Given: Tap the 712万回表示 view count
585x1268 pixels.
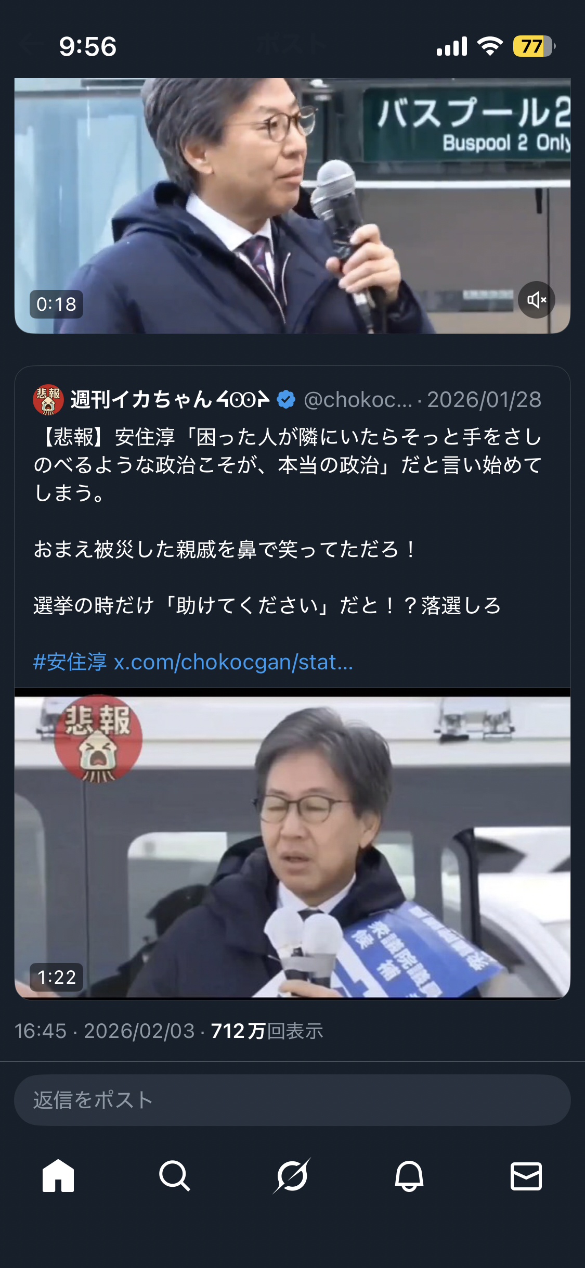Looking at the screenshot, I should coord(267,1031).
